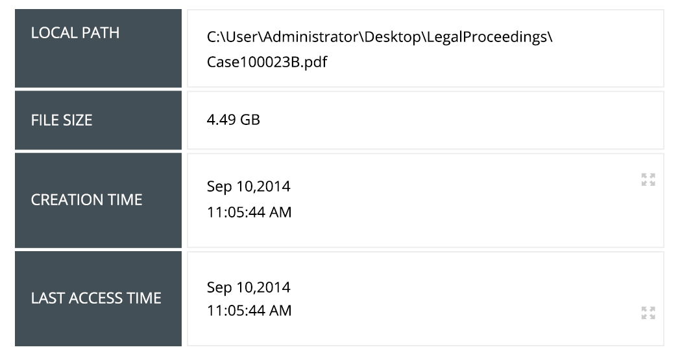Viewport: 680px width, 356px height.
Task: Click the 11:05:44 AM creation time text
Action: (249, 212)
